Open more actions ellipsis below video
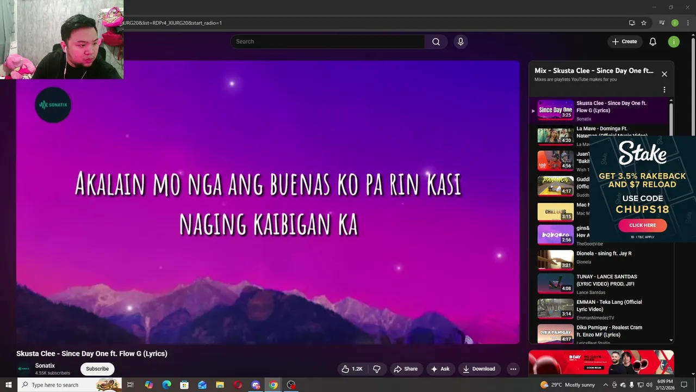Image resolution: width=696 pixels, height=392 pixels. (x=513, y=369)
